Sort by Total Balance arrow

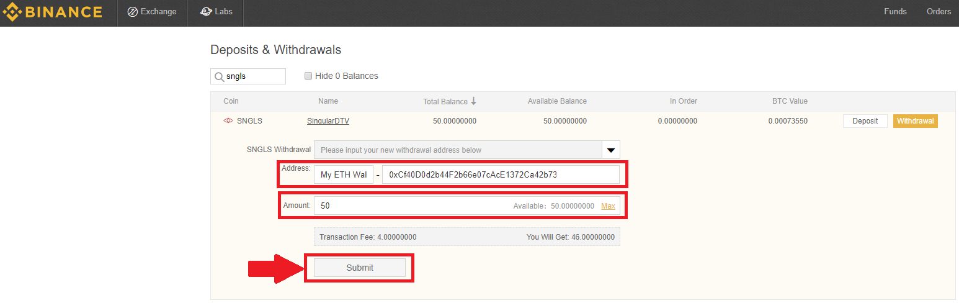point(473,101)
